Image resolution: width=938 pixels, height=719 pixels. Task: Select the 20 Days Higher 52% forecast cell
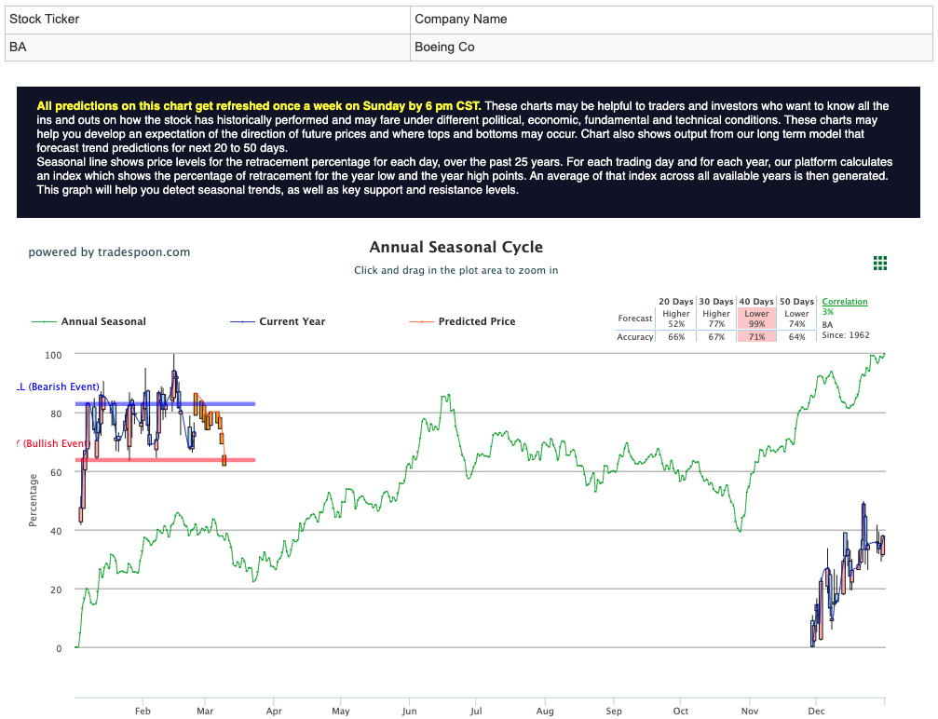[676, 319]
